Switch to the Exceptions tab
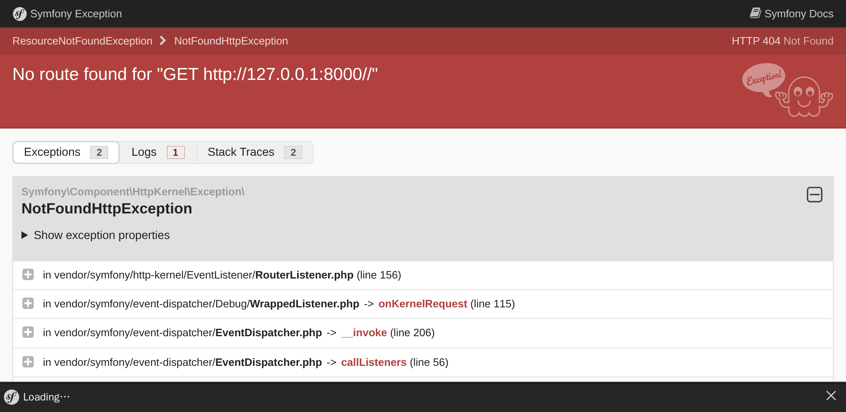The width and height of the screenshot is (846, 412). tap(66, 152)
